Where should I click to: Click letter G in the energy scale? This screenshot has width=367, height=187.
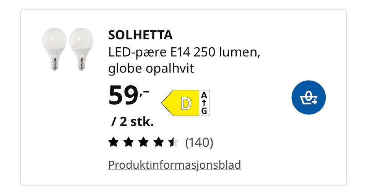(205, 111)
